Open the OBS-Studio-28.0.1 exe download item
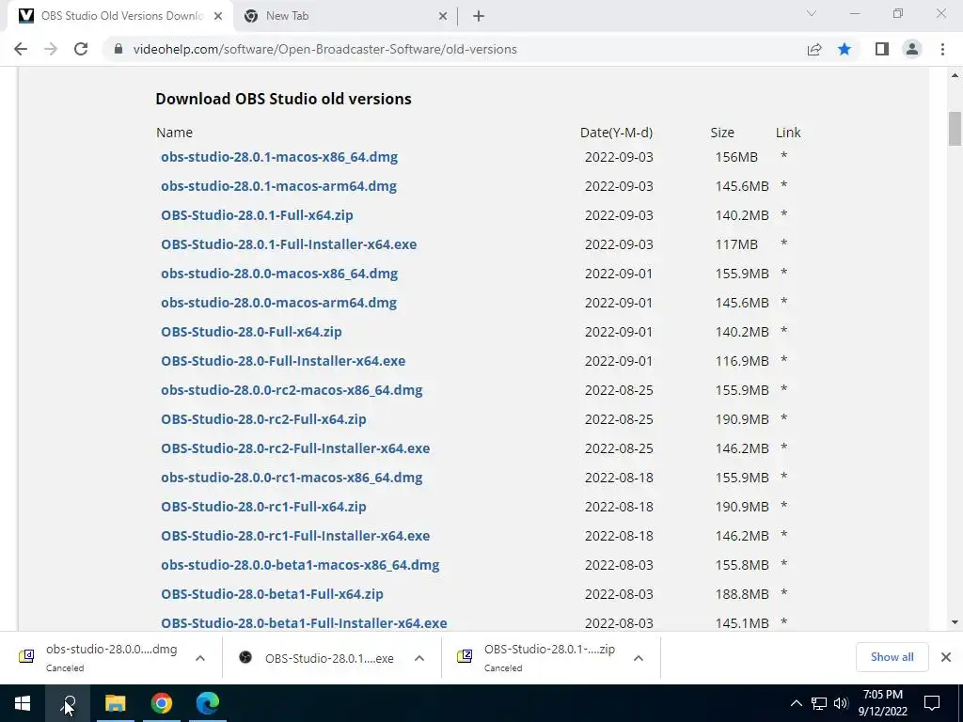This screenshot has width=963, height=722. [x=319, y=658]
